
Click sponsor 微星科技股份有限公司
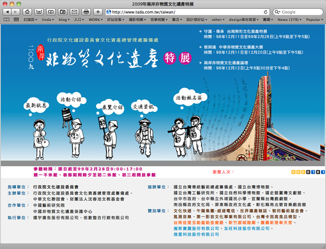(x=196, y=234)
